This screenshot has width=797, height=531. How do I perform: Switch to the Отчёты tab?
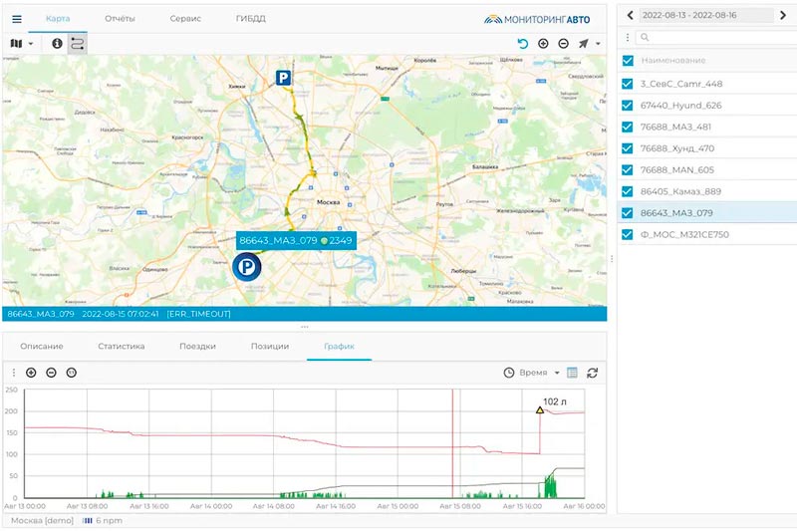pyautogui.click(x=120, y=19)
